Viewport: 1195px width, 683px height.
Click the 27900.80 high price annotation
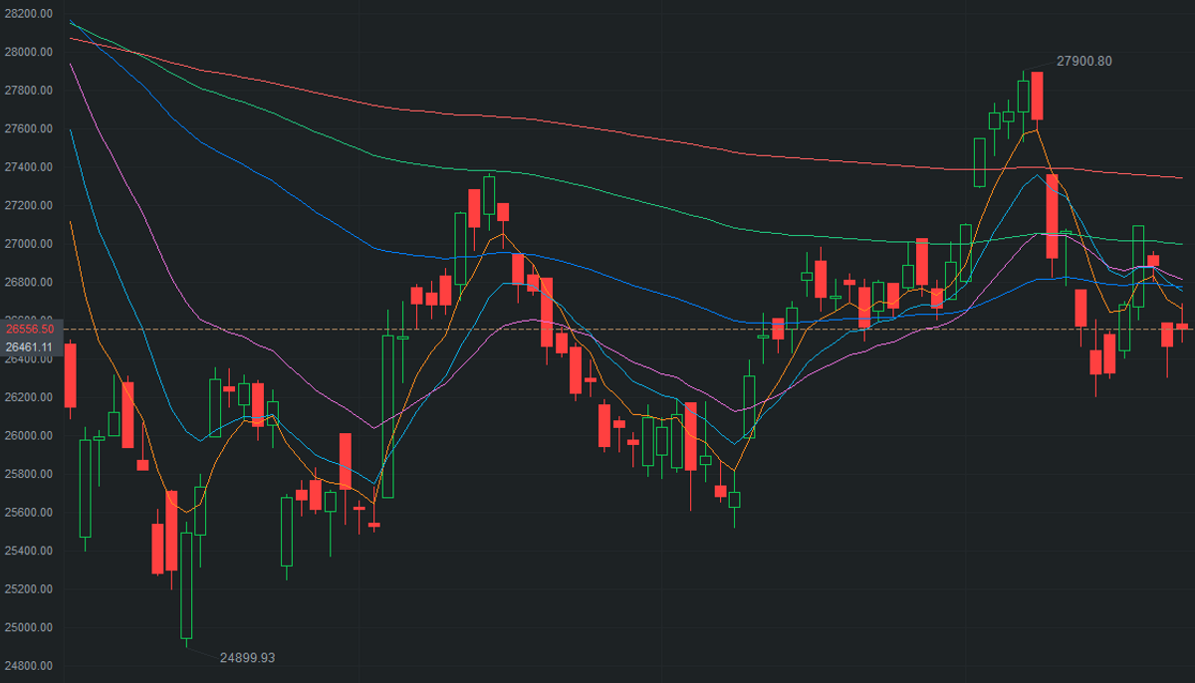1084,61
